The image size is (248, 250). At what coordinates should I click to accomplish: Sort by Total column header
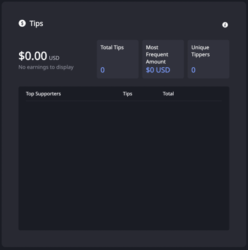168,94
